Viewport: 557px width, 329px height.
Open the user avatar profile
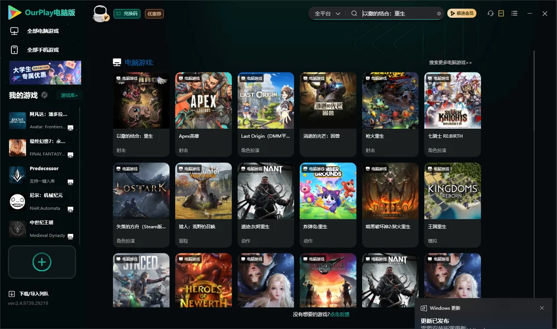coord(100,13)
